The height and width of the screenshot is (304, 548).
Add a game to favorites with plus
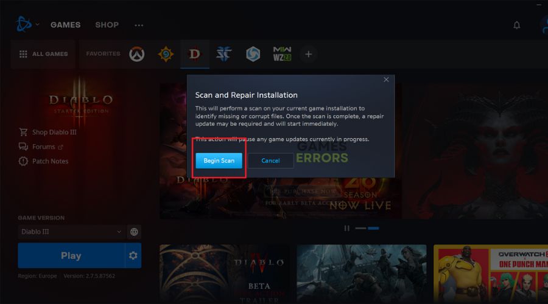pyautogui.click(x=308, y=55)
